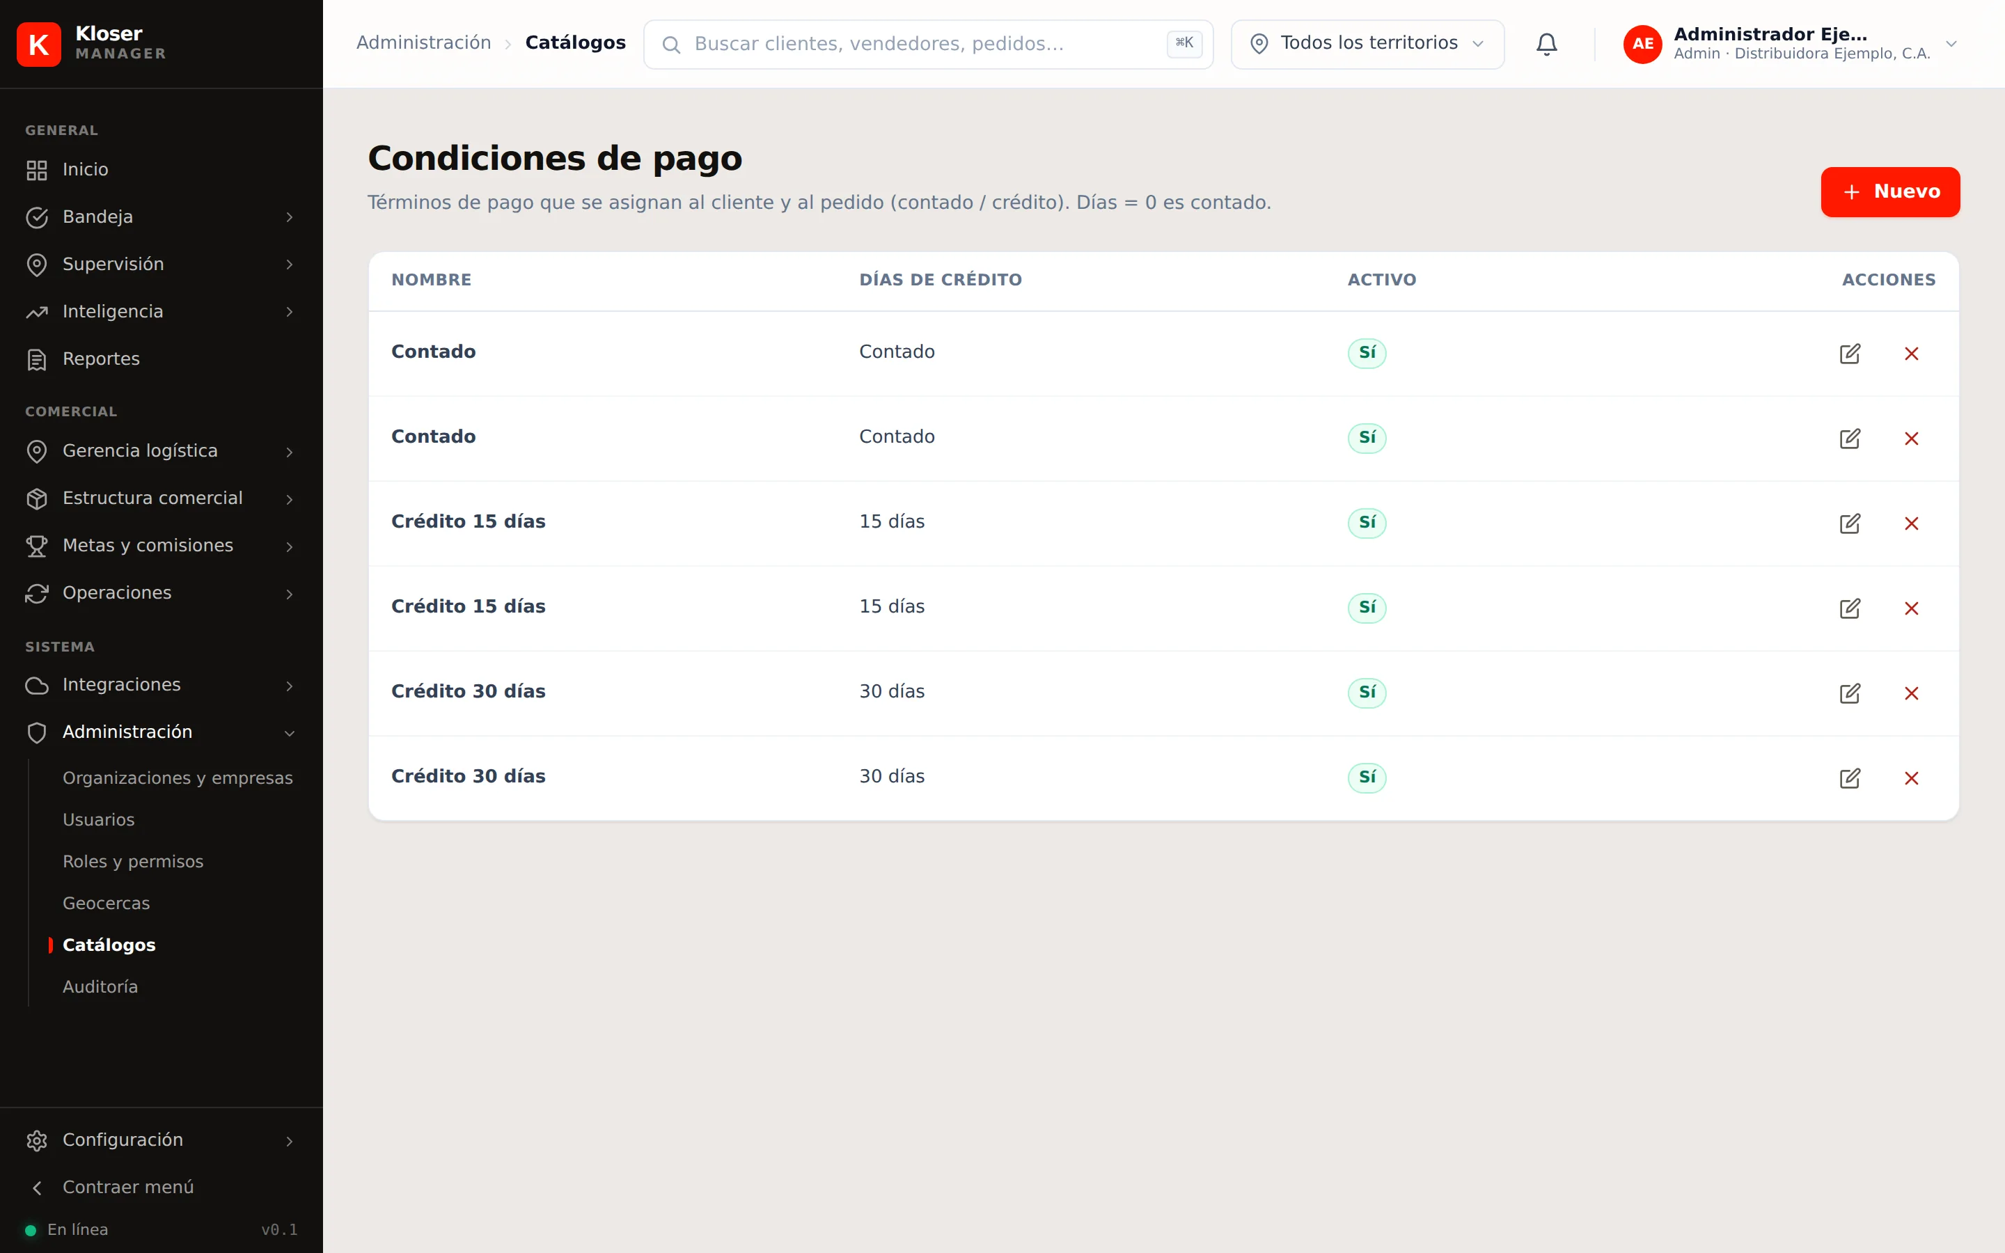
Task: Click the AE user avatar
Action: (1642, 44)
